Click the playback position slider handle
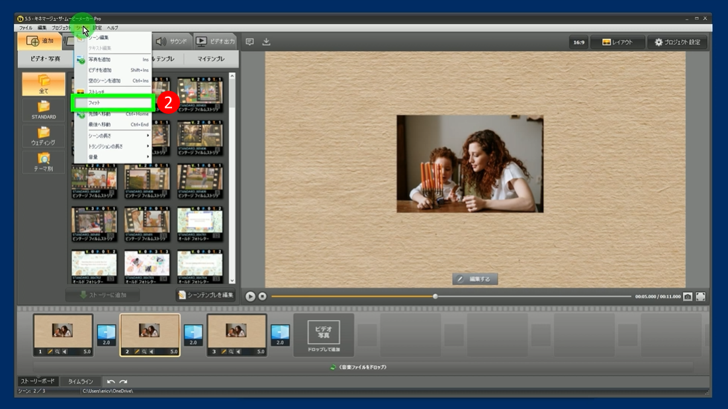Screen dimensions: 728x409 pyautogui.click(x=435, y=296)
